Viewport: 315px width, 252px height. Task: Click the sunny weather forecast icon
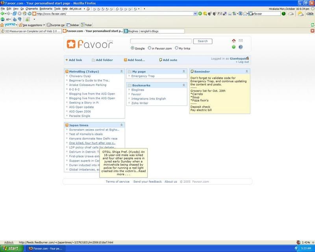tap(300, 14)
